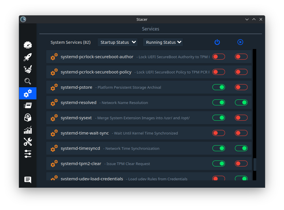
Task: Expand the Running Status dropdown
Action: point(163,42)
